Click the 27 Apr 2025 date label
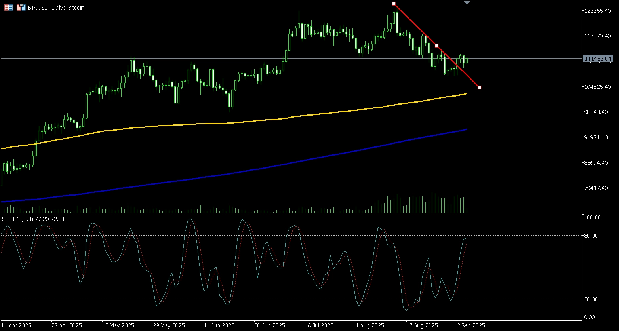Screen dimensions: 619x331 click(67, 325)
